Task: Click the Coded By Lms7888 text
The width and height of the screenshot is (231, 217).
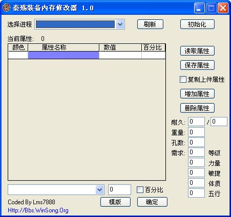Action: point(32,202)
